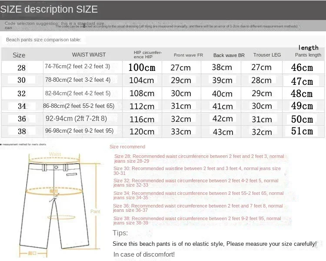This screenshot has width=326, height=261.
Task: Click waist value '74-76cm(2 feet 2-2 feet 3)'
Action: [77, 67]
